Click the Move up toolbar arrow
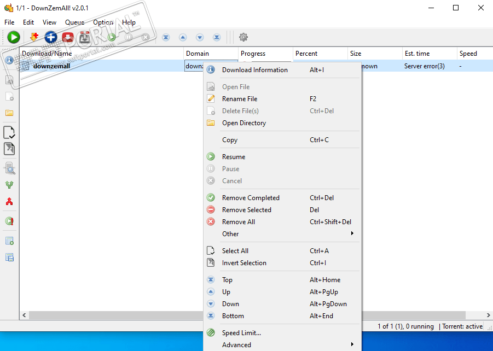This screenshot has height=351, width=493. point(183,37)
